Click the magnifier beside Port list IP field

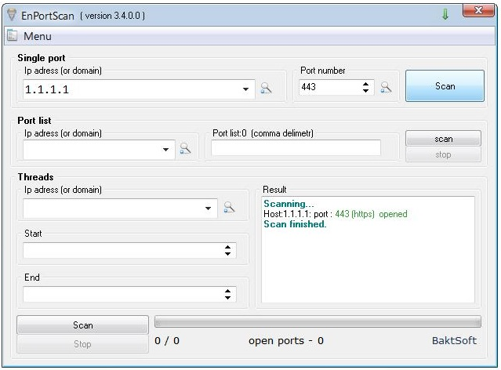185,148
